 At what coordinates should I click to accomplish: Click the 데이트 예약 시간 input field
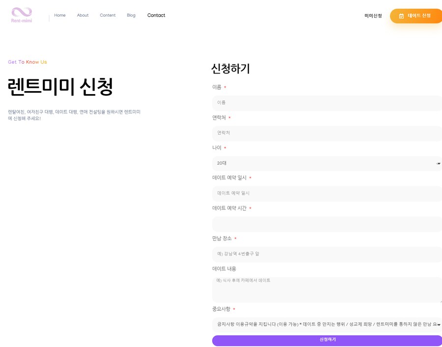click(x=327, y=224)
